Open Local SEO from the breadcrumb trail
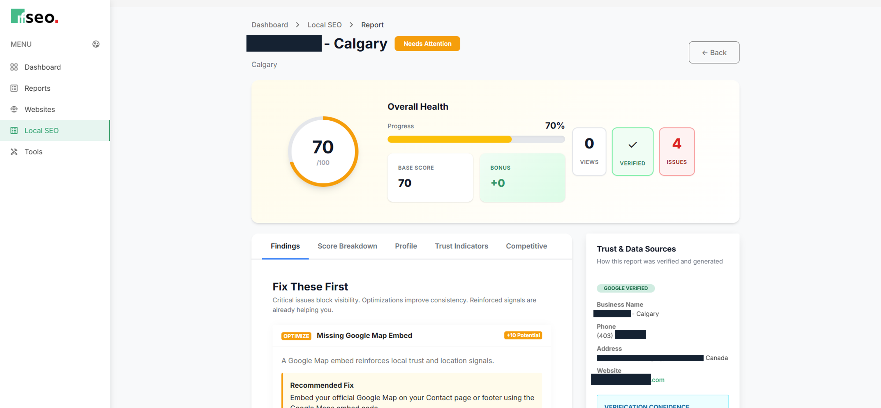881x408 pixels. [x=324, y=24]
